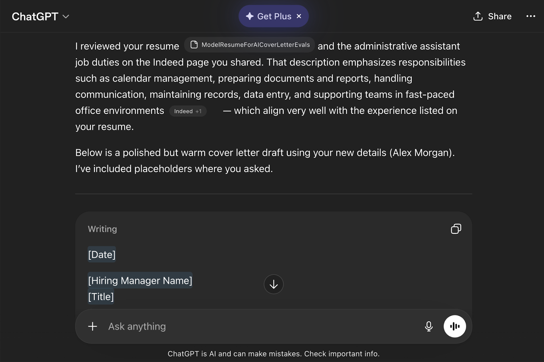Expand the Indeed +1 source citation

[x=188, y=111]
